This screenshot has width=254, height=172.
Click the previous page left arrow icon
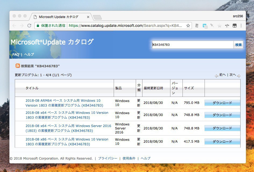click(x=216, y=76)
